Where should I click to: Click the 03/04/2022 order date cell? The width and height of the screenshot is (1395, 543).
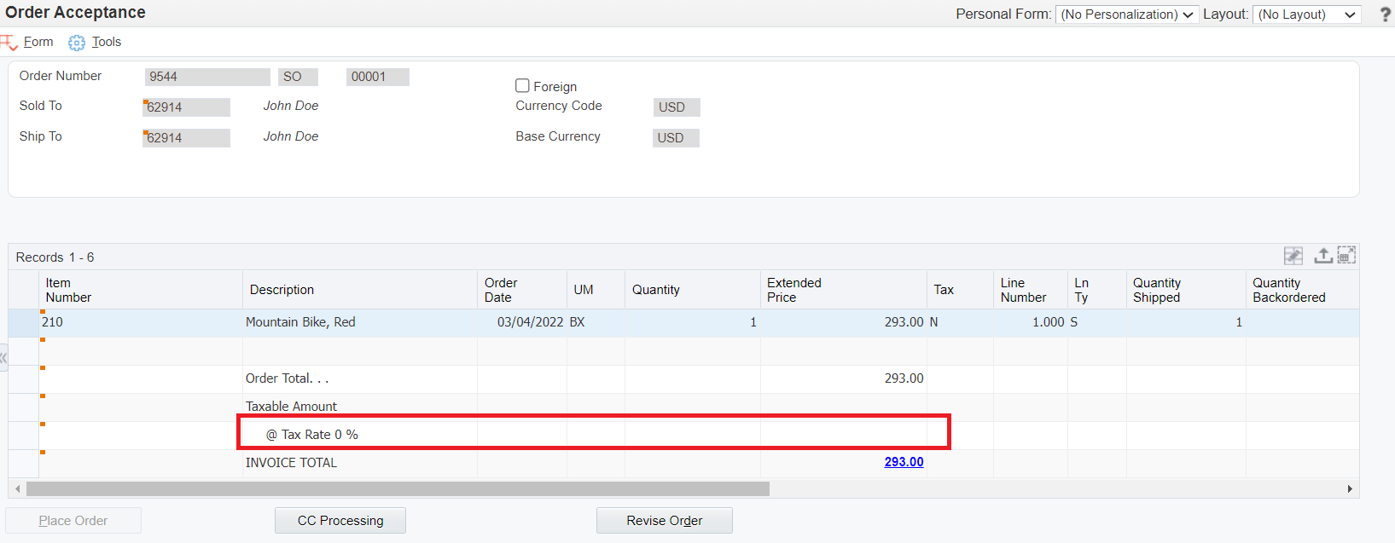(x=522, y=322)
